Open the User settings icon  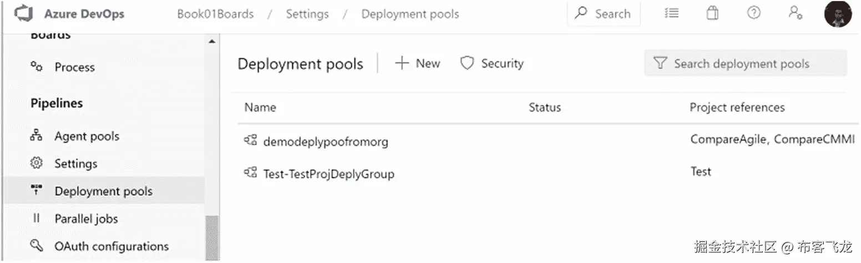coord(796,13)
